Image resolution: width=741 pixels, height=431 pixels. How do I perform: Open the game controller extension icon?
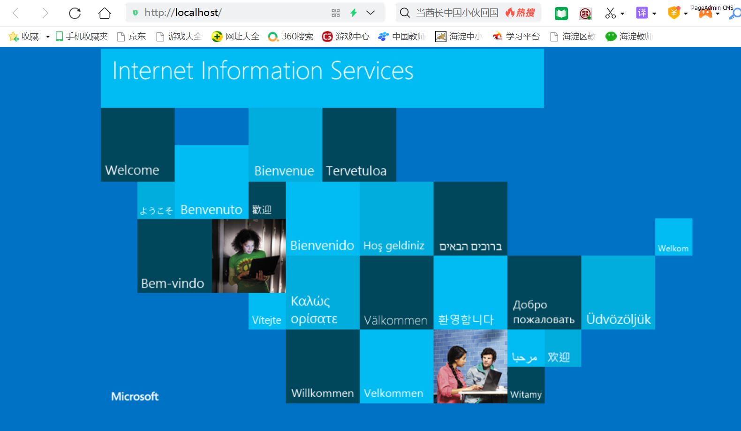pos(705,14)
